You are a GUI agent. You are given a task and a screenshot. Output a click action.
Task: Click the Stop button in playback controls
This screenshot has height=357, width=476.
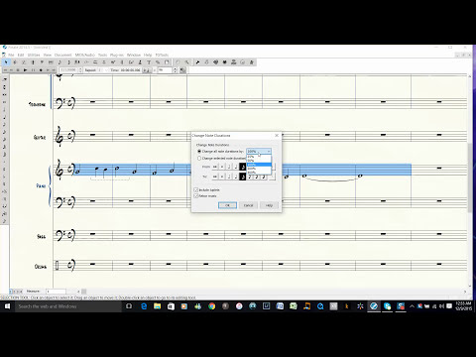pos(18,70)
